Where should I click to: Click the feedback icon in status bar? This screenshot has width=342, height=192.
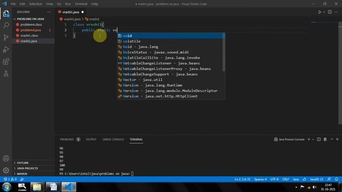(329, 179)
